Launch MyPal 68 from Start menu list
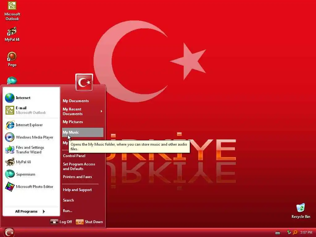 tap(32, 162)
